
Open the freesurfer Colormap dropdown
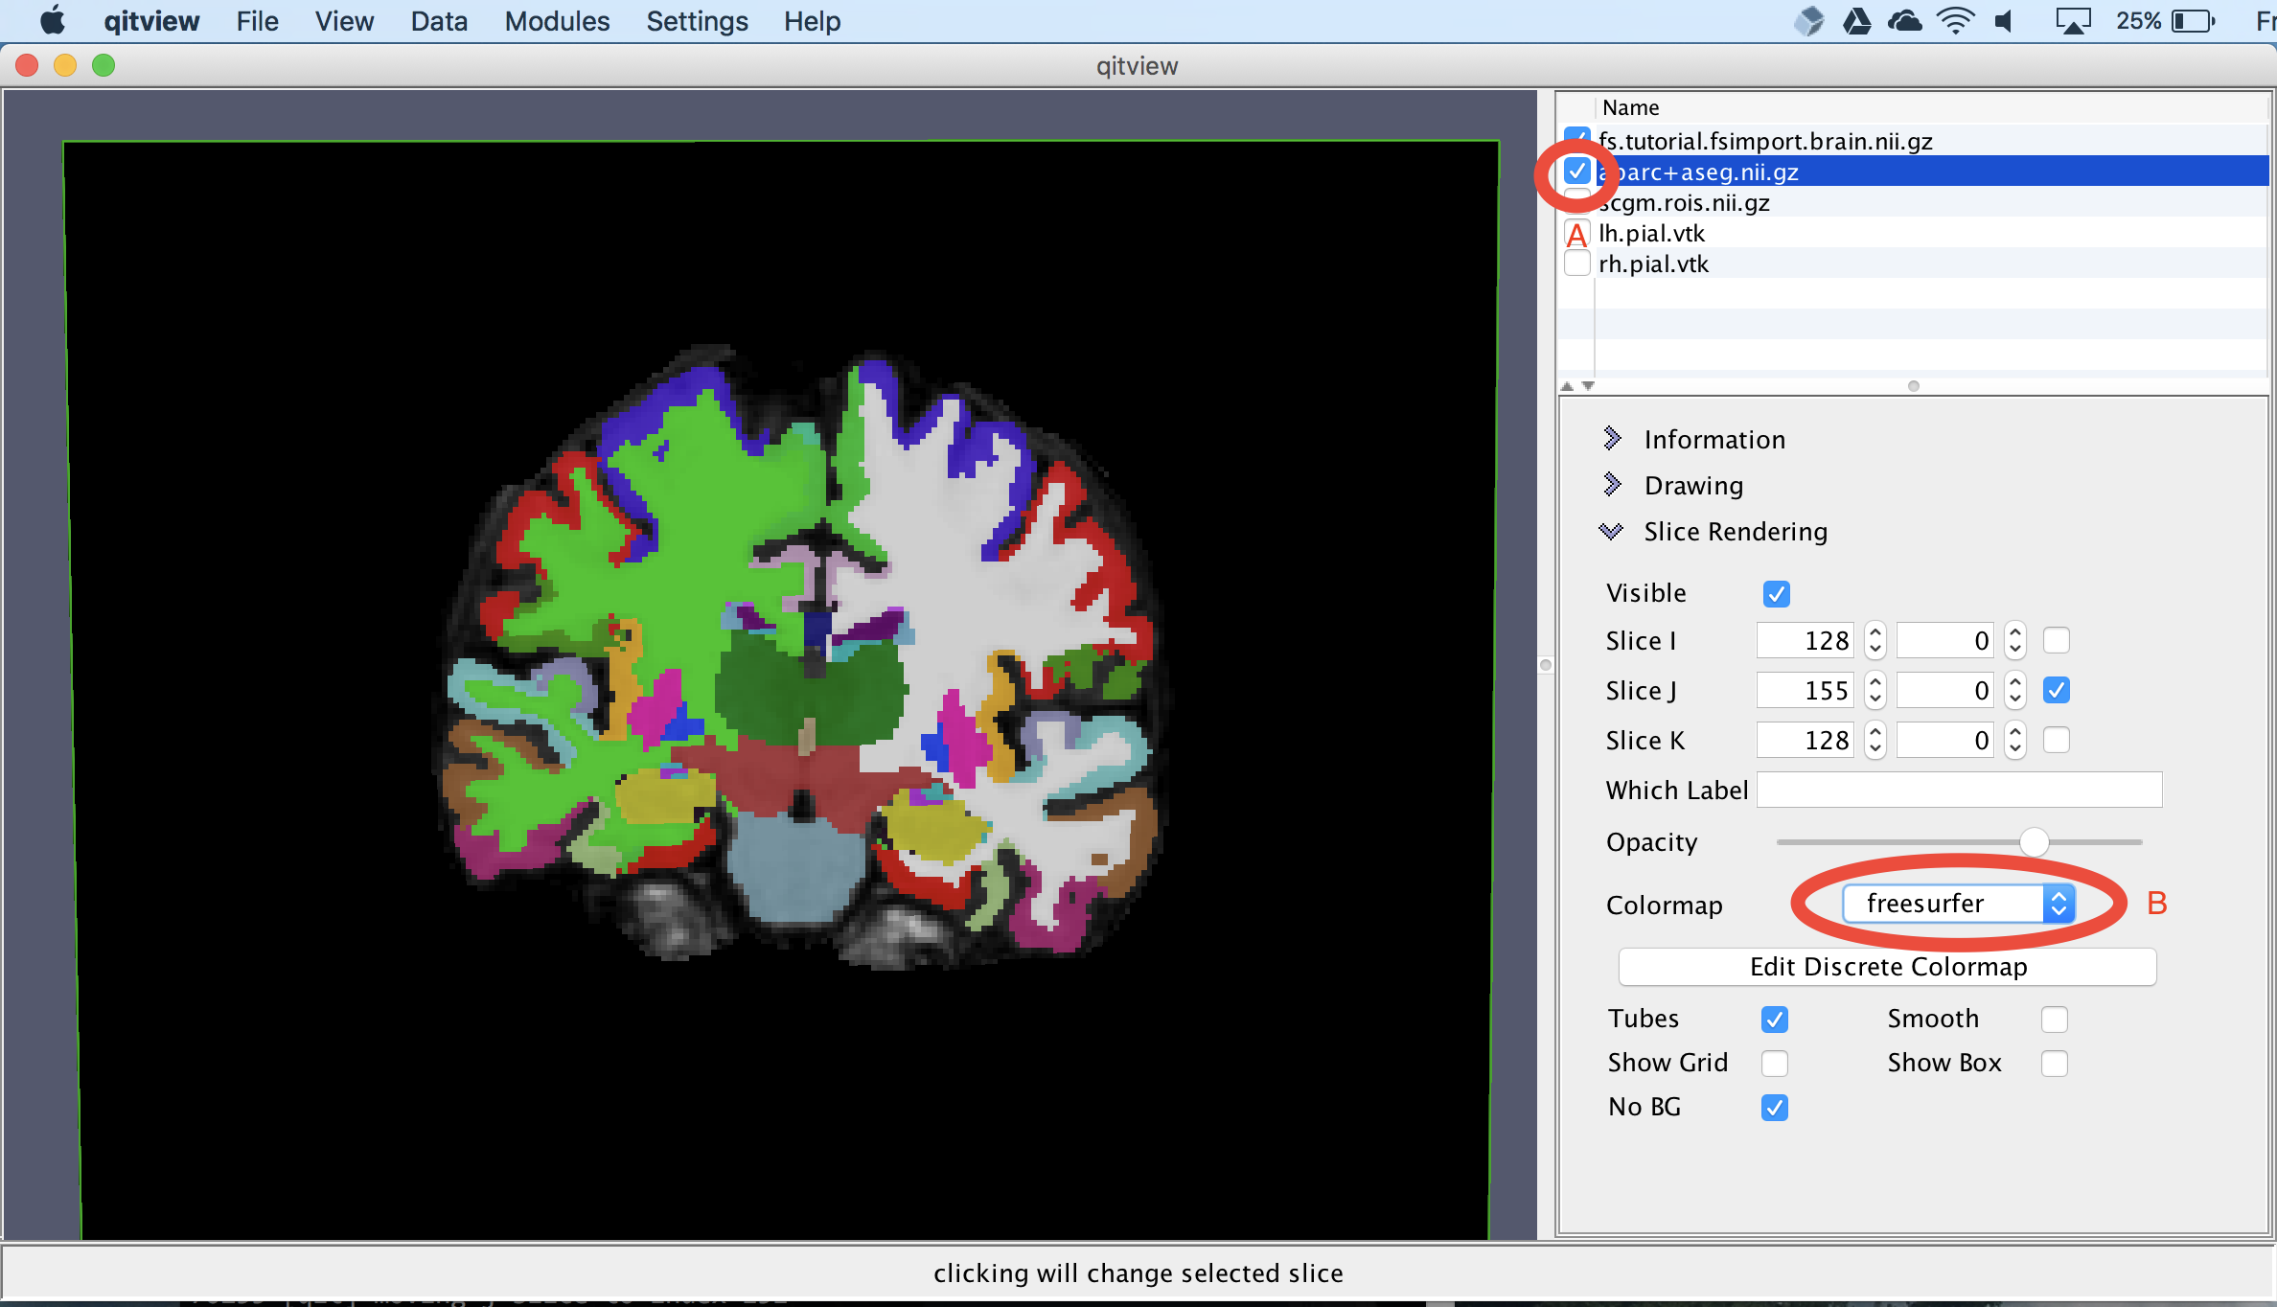pos(1958,903)
